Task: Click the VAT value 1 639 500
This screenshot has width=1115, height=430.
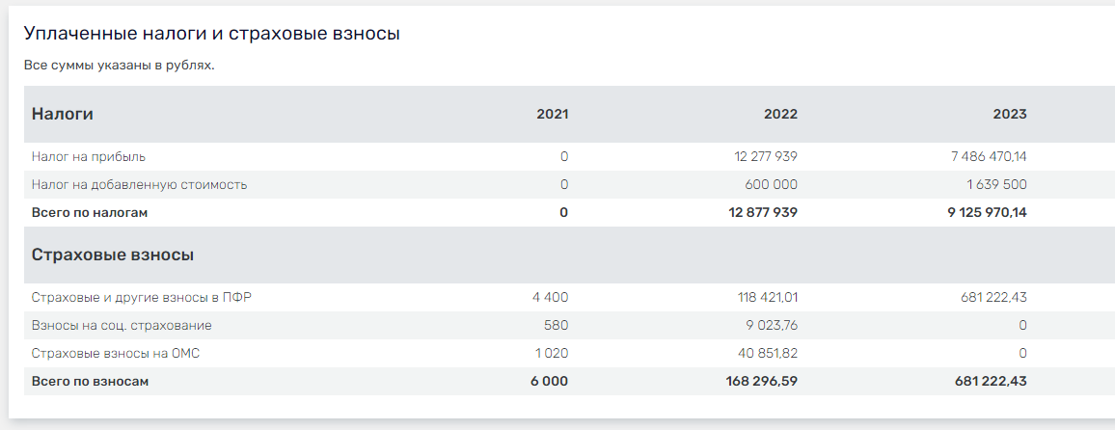Action: click(x=996, y=184)
